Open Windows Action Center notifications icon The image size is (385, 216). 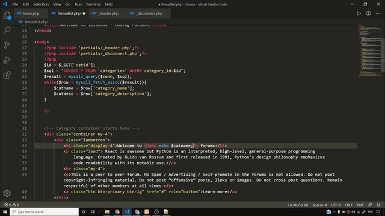[x=378, y=212]
